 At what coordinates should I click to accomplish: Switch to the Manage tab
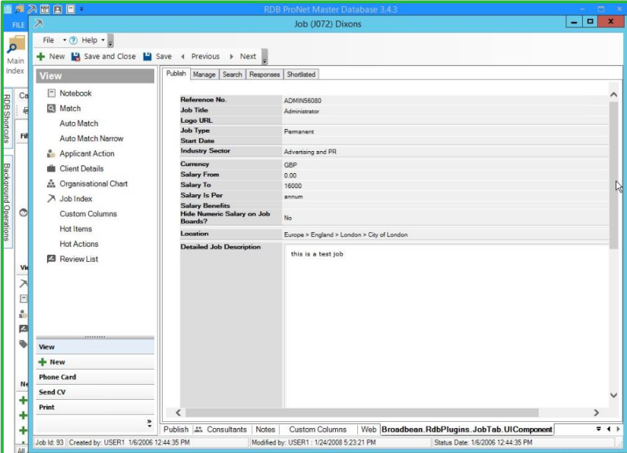pyautogui.click(x=204, y=74)
